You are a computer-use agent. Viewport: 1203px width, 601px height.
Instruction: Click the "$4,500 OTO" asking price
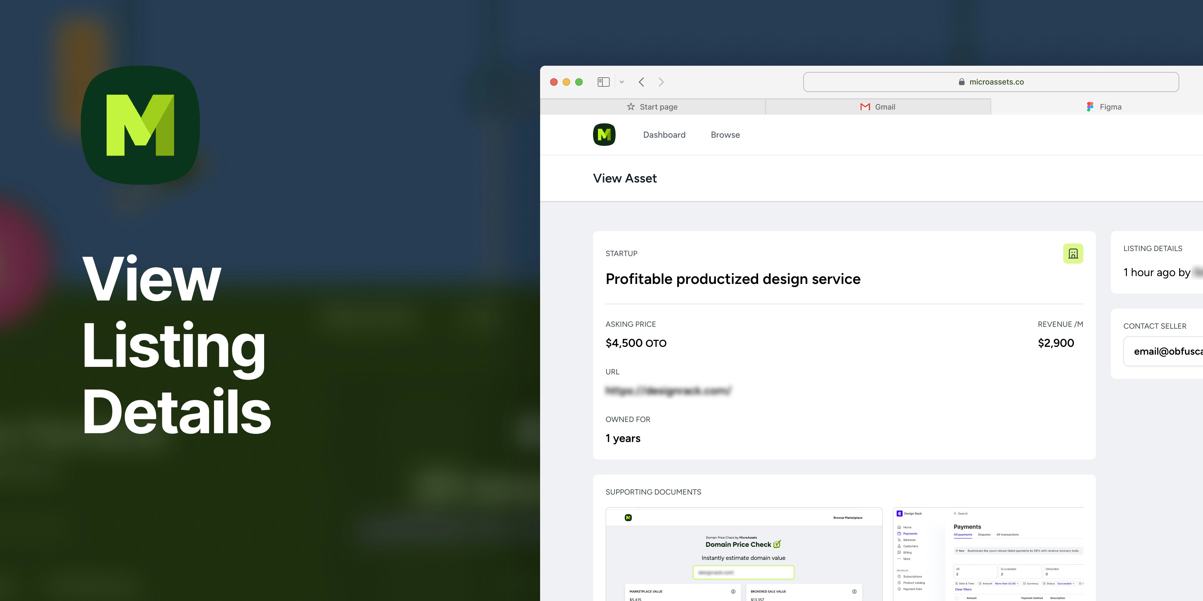click(636, 343)
